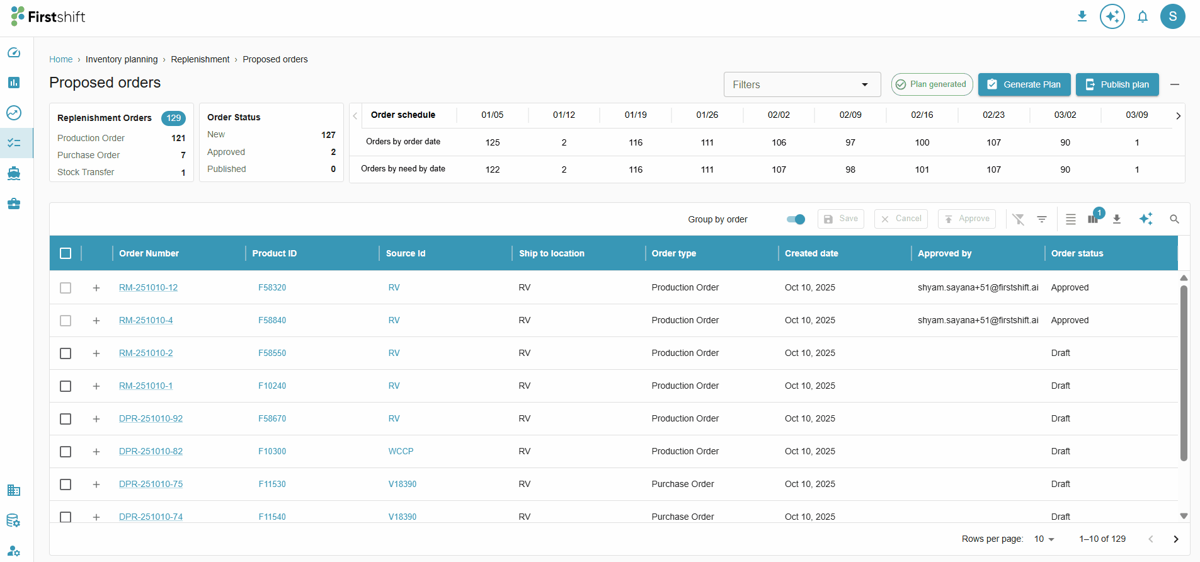Image resolution: width=1200 pixels, height=562 pixels.
Task: Change row density with the lines icon
Action: 1071,219
